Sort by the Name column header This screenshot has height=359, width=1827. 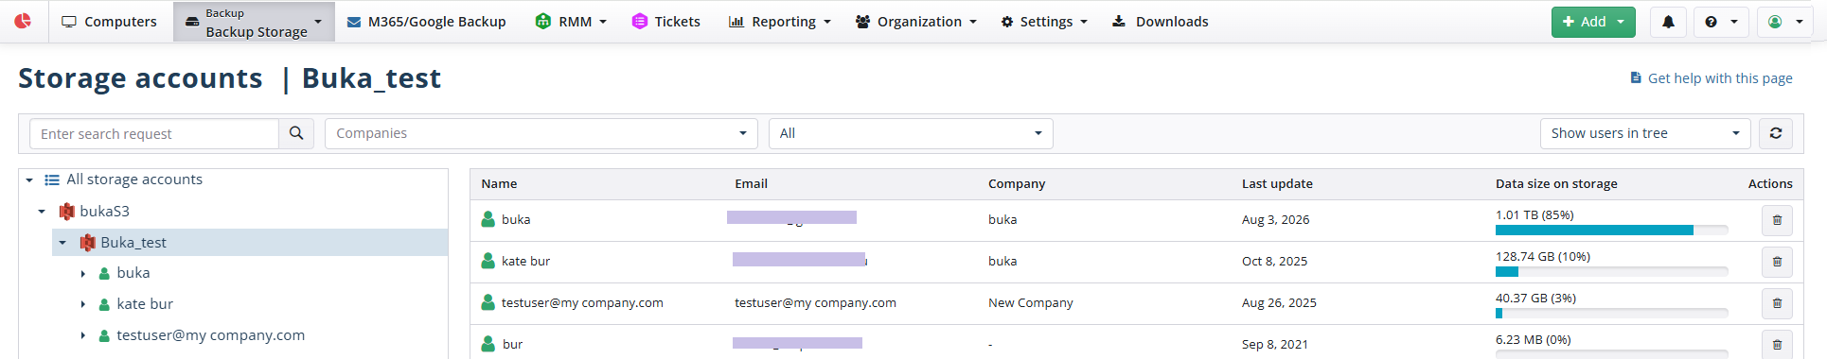point(499,184)
